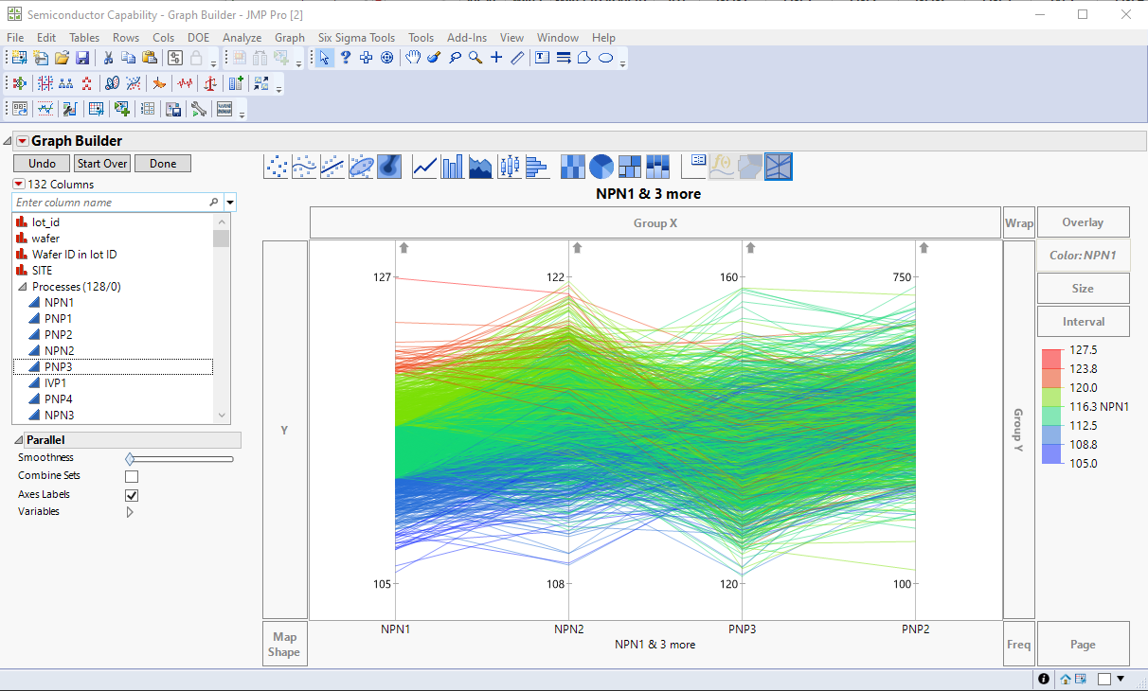Select the Points element icon
This screenshot has width=1148, height=691.
point(277,167)
